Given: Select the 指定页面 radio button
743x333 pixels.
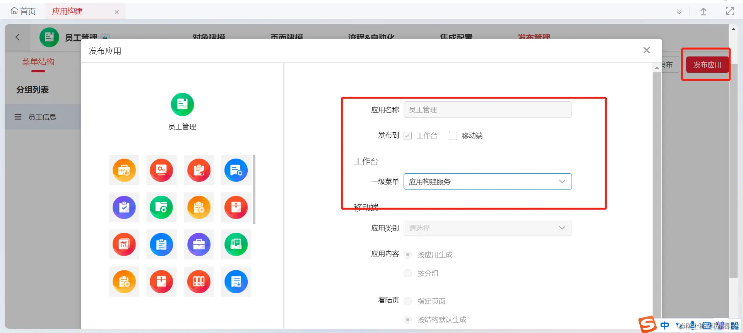Looking at the screenshot, I should tap(407, 301).
